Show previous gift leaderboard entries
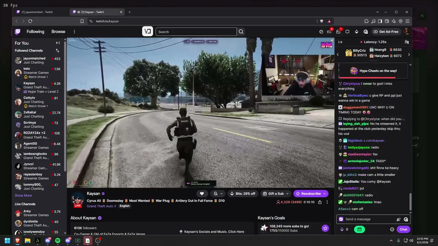The height and width of the screenshot is (246, 438). 338,55
